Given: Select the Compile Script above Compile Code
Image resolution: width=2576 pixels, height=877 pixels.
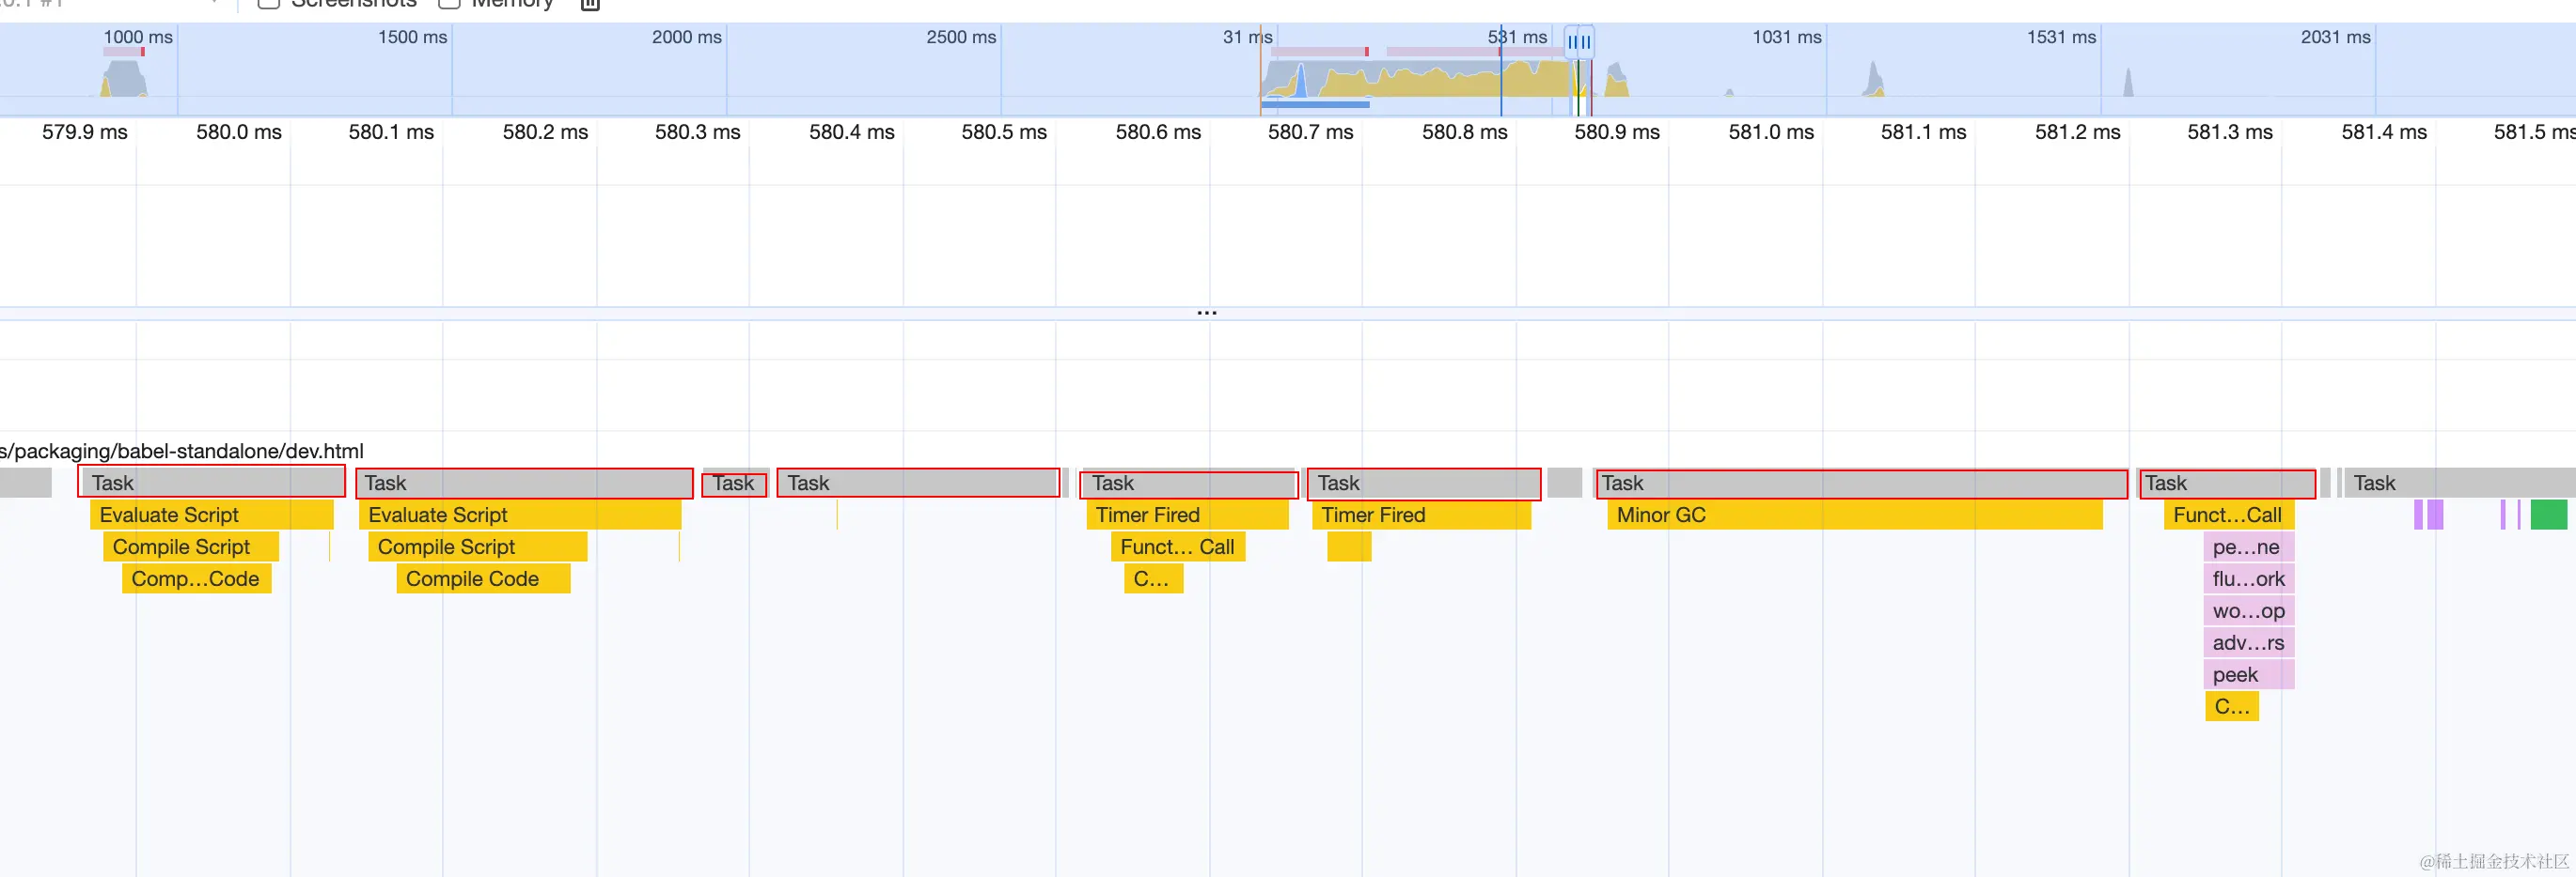Looking at the screenshot, I should pyautogui.click(x=478, y=546).
